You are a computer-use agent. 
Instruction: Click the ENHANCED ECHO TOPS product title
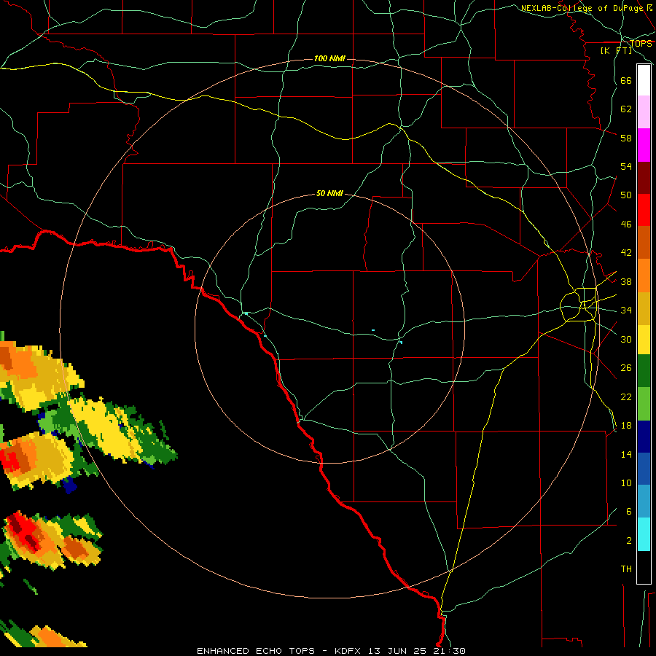(256, 651)
